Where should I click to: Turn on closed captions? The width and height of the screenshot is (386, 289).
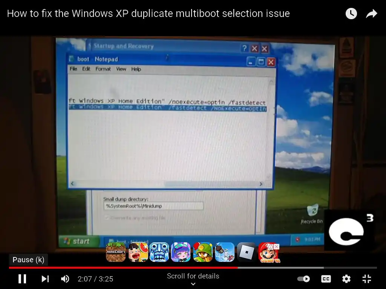326,279
